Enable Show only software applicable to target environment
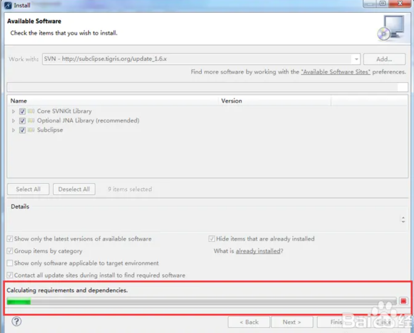The height and width of the screenshot is (333, 414). click(10, 263)
